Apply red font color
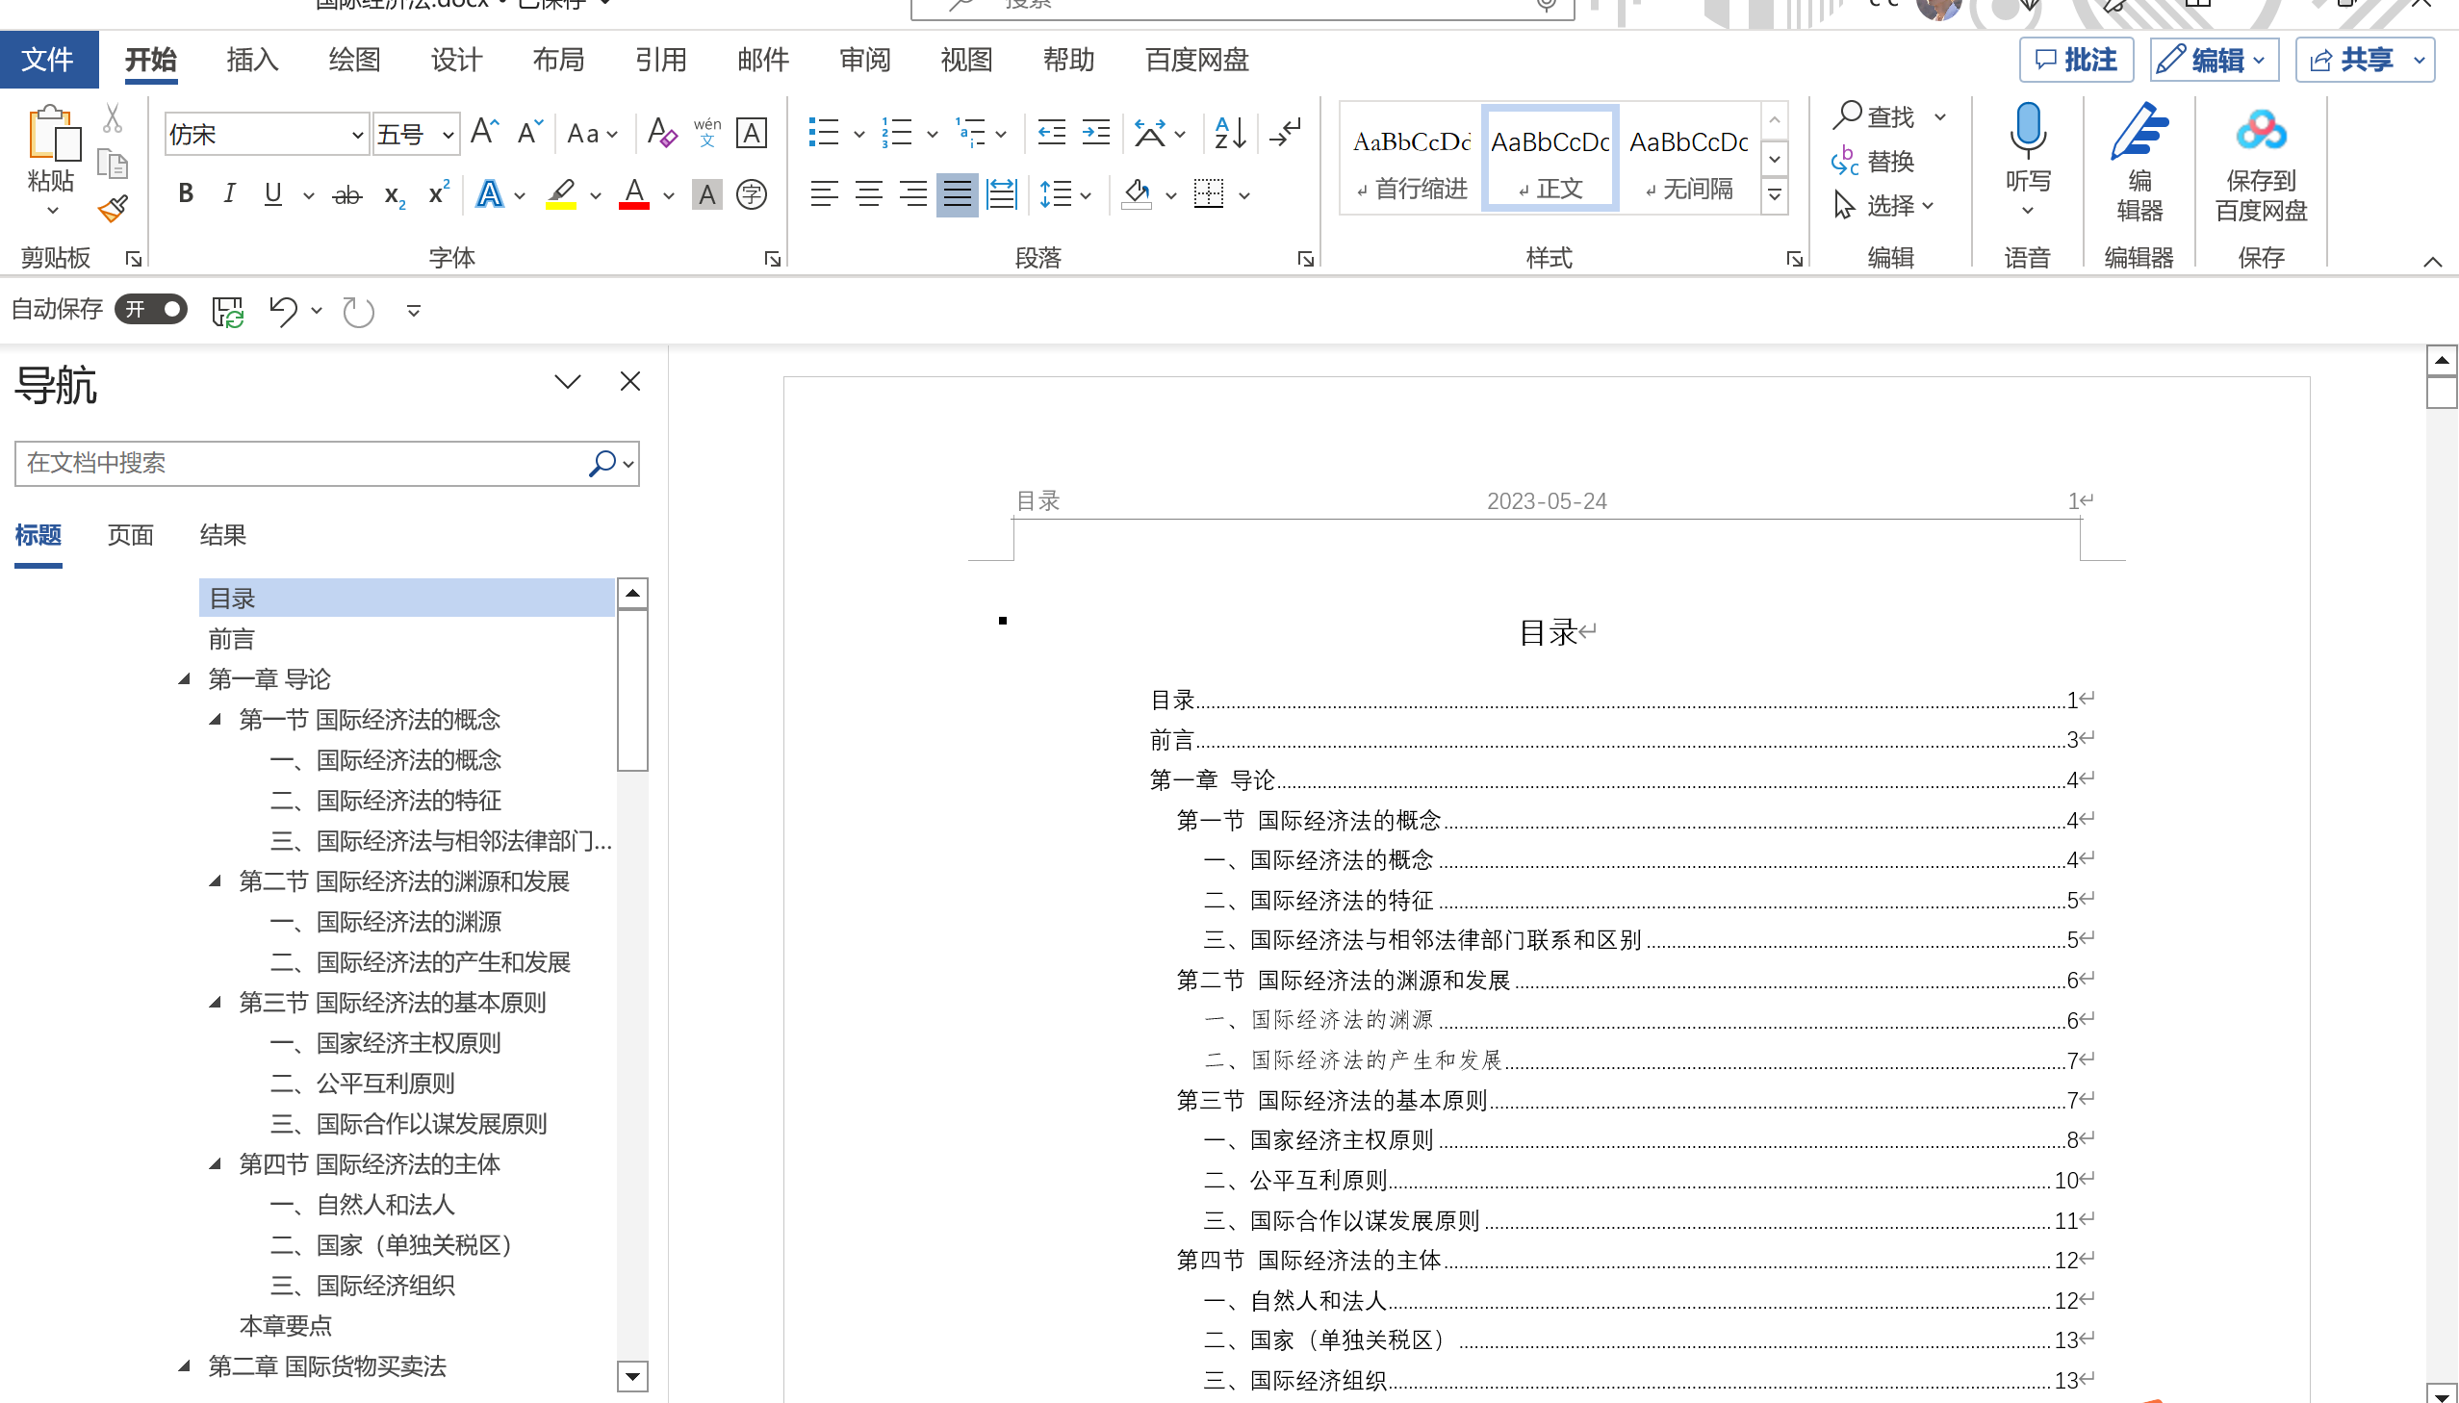Image resolution: width=2459 pixels, height=1403 pixels. coord(634,194)
